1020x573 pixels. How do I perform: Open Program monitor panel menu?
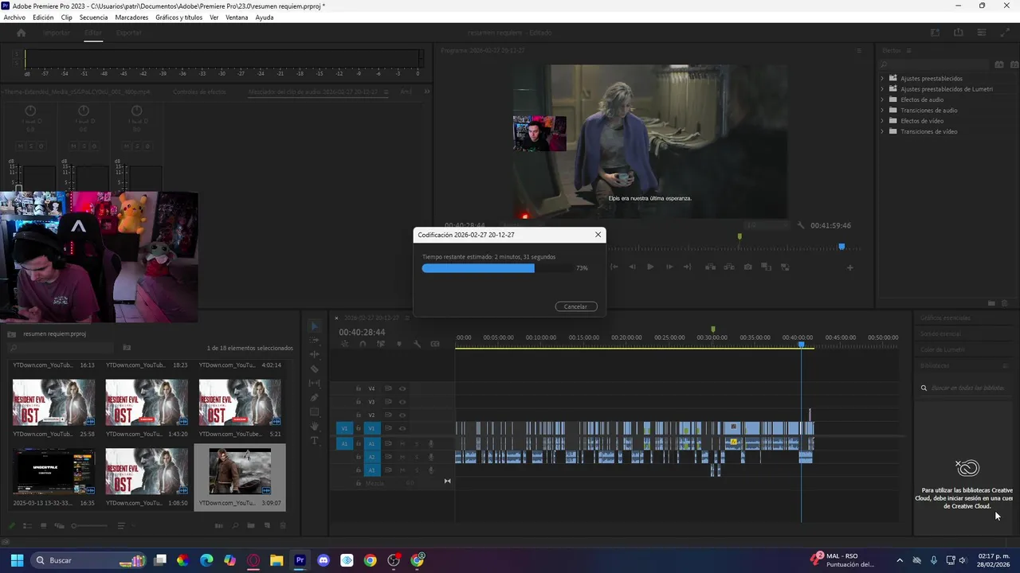pos(859,50)
